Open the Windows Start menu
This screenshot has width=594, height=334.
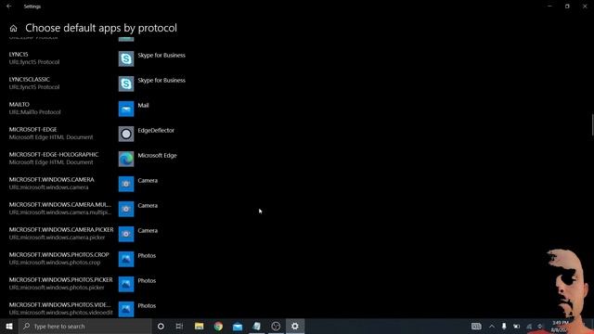[x=9, y=326]
